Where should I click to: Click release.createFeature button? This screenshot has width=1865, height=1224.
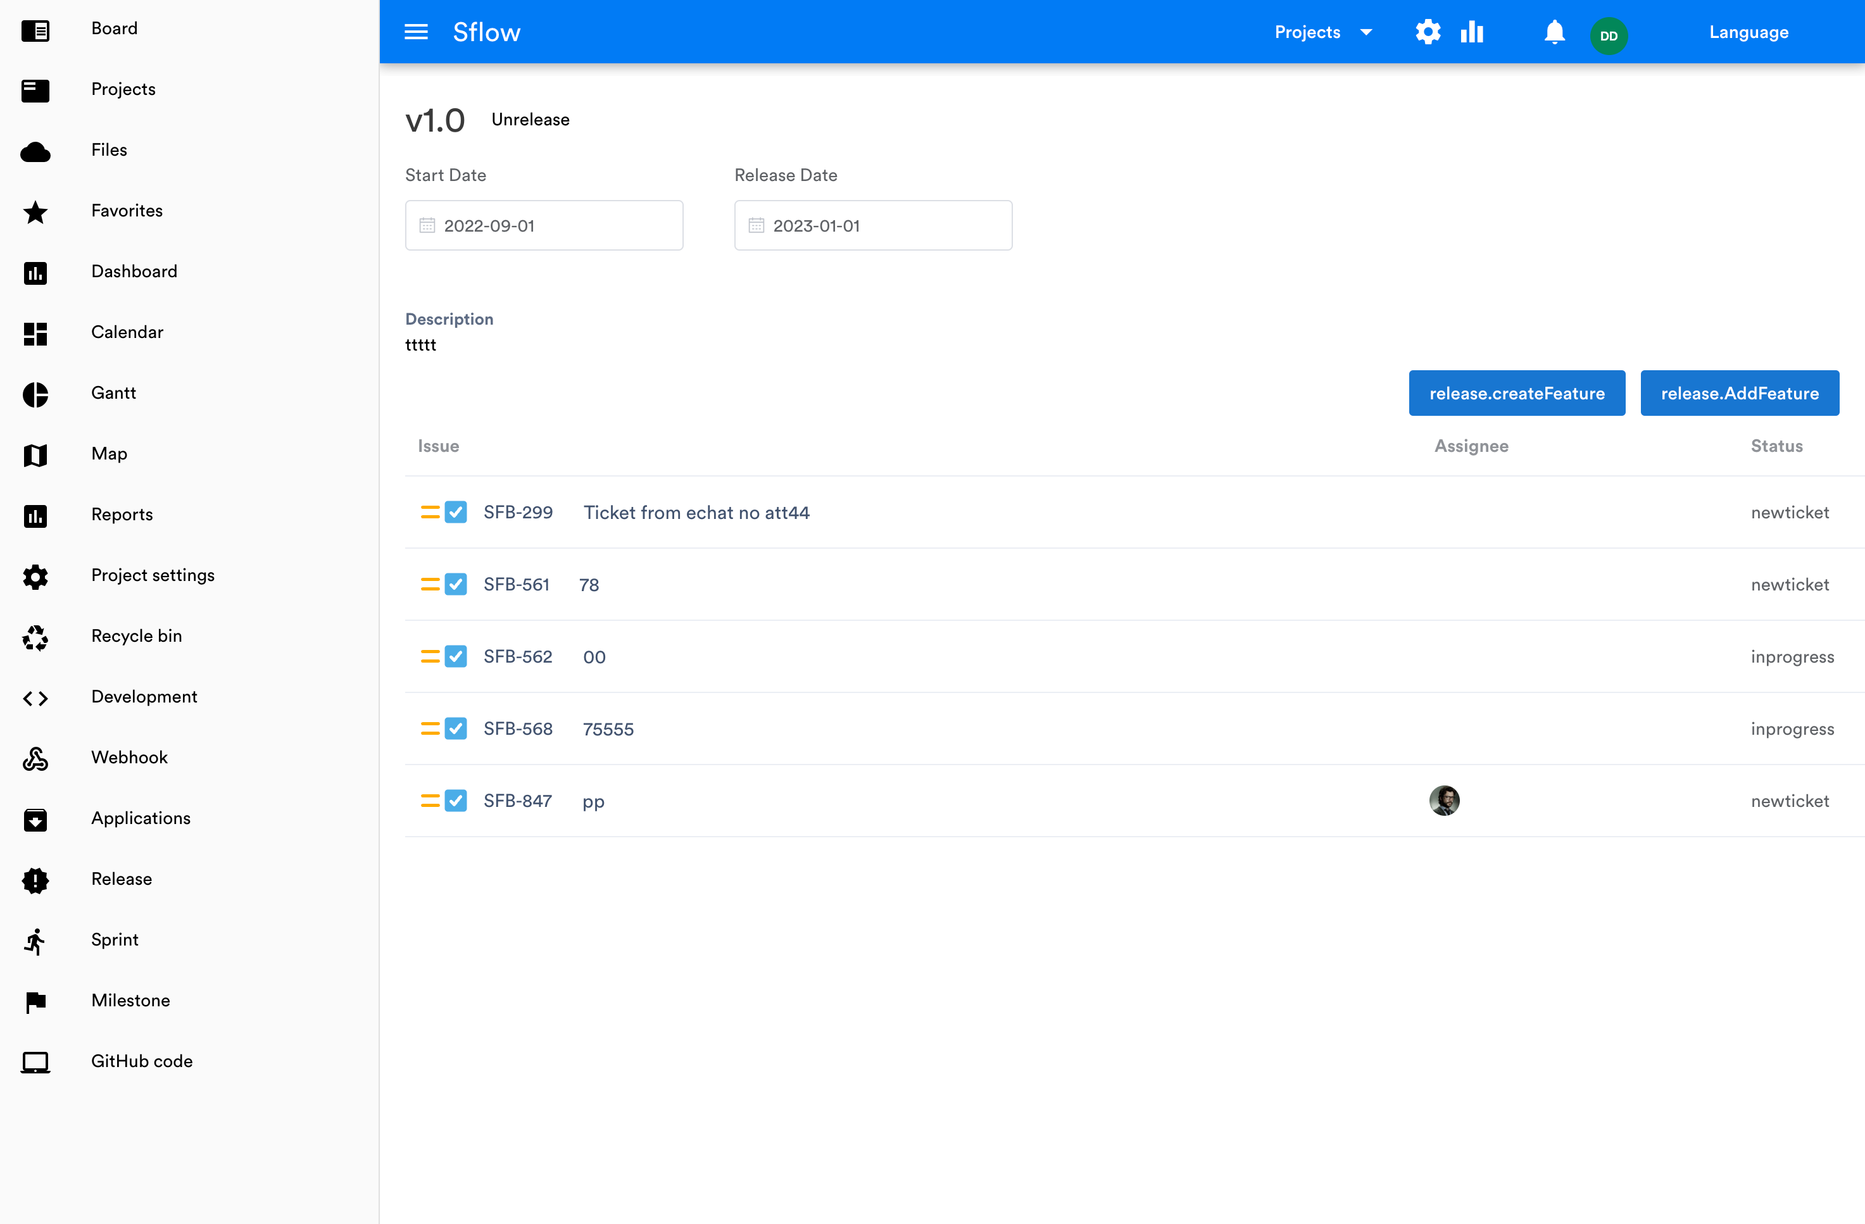pyautogui.click(x=1517, y=394)
